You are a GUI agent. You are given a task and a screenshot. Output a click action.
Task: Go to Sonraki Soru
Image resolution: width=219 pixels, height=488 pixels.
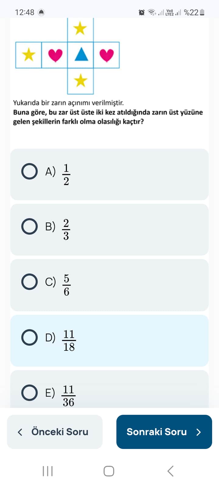(x=164, y=432)
